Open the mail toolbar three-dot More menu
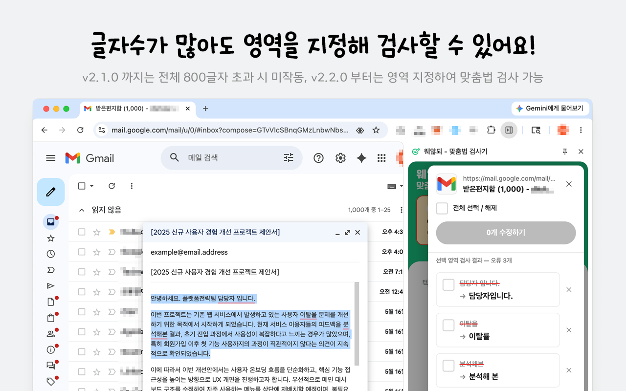The width and height of the screenshot is (626, 391). pyautogui.click(x=132, y=186)
